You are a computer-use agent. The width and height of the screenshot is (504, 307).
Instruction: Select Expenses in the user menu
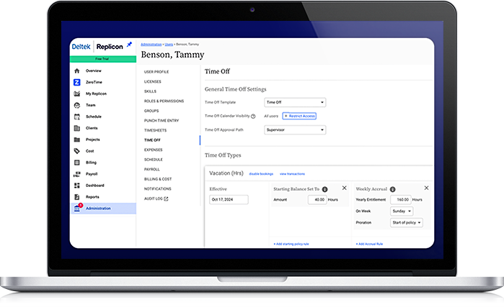click(154, 150)
